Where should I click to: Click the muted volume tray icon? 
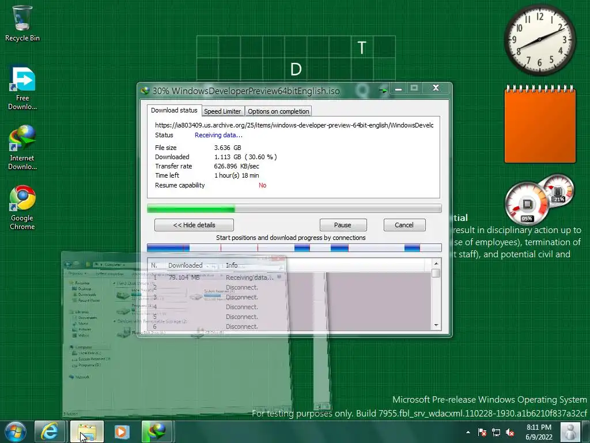click(x=510, y=432)
